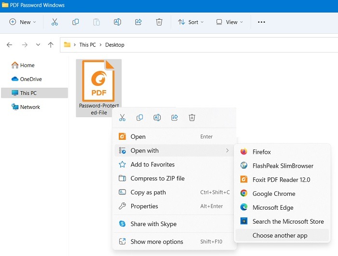
Task: Open the New dropdown menu
Action: point(23,22)
